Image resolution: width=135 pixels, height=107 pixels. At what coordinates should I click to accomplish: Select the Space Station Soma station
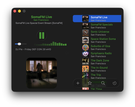click(97, 40)
